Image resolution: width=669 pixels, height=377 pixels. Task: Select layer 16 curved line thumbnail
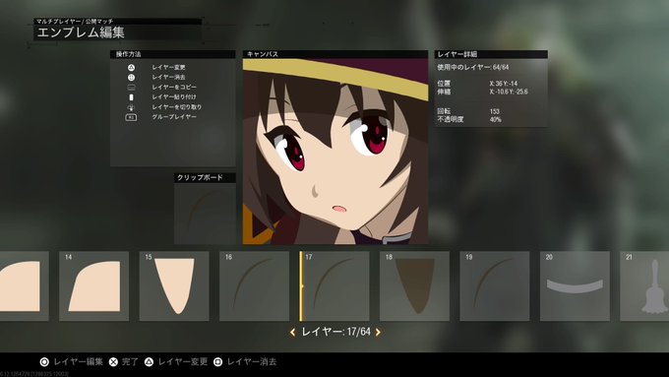point(254,286)
